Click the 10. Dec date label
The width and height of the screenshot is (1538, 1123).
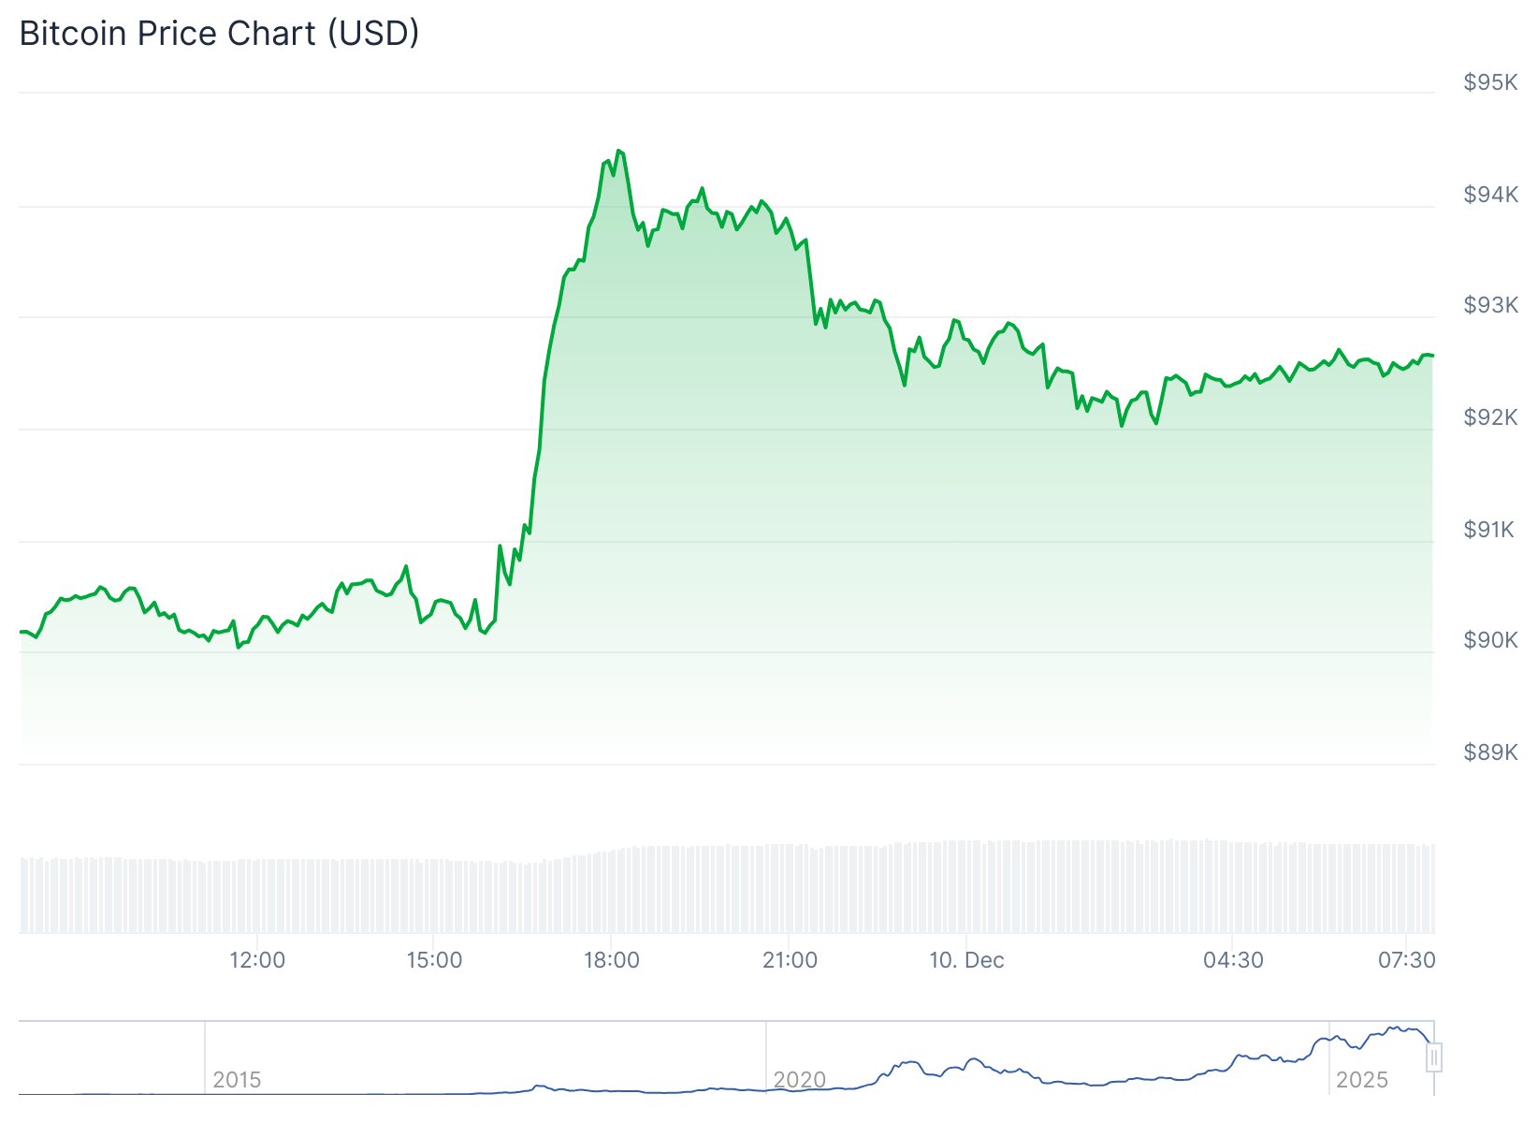point(966,960)
